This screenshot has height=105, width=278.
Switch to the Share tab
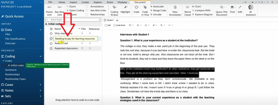[x=110, y=2]
